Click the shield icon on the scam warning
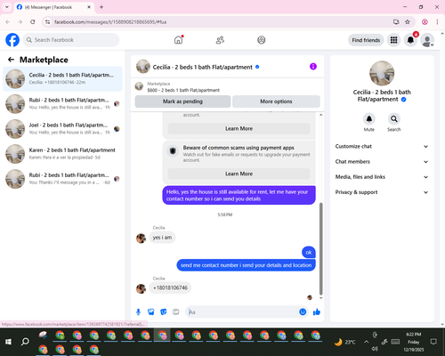The image size is (445, 356). pyautogui.click(x=173, y=150)
